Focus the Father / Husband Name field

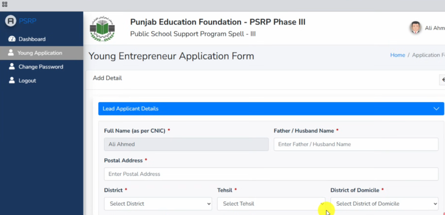tap(355, 144)
